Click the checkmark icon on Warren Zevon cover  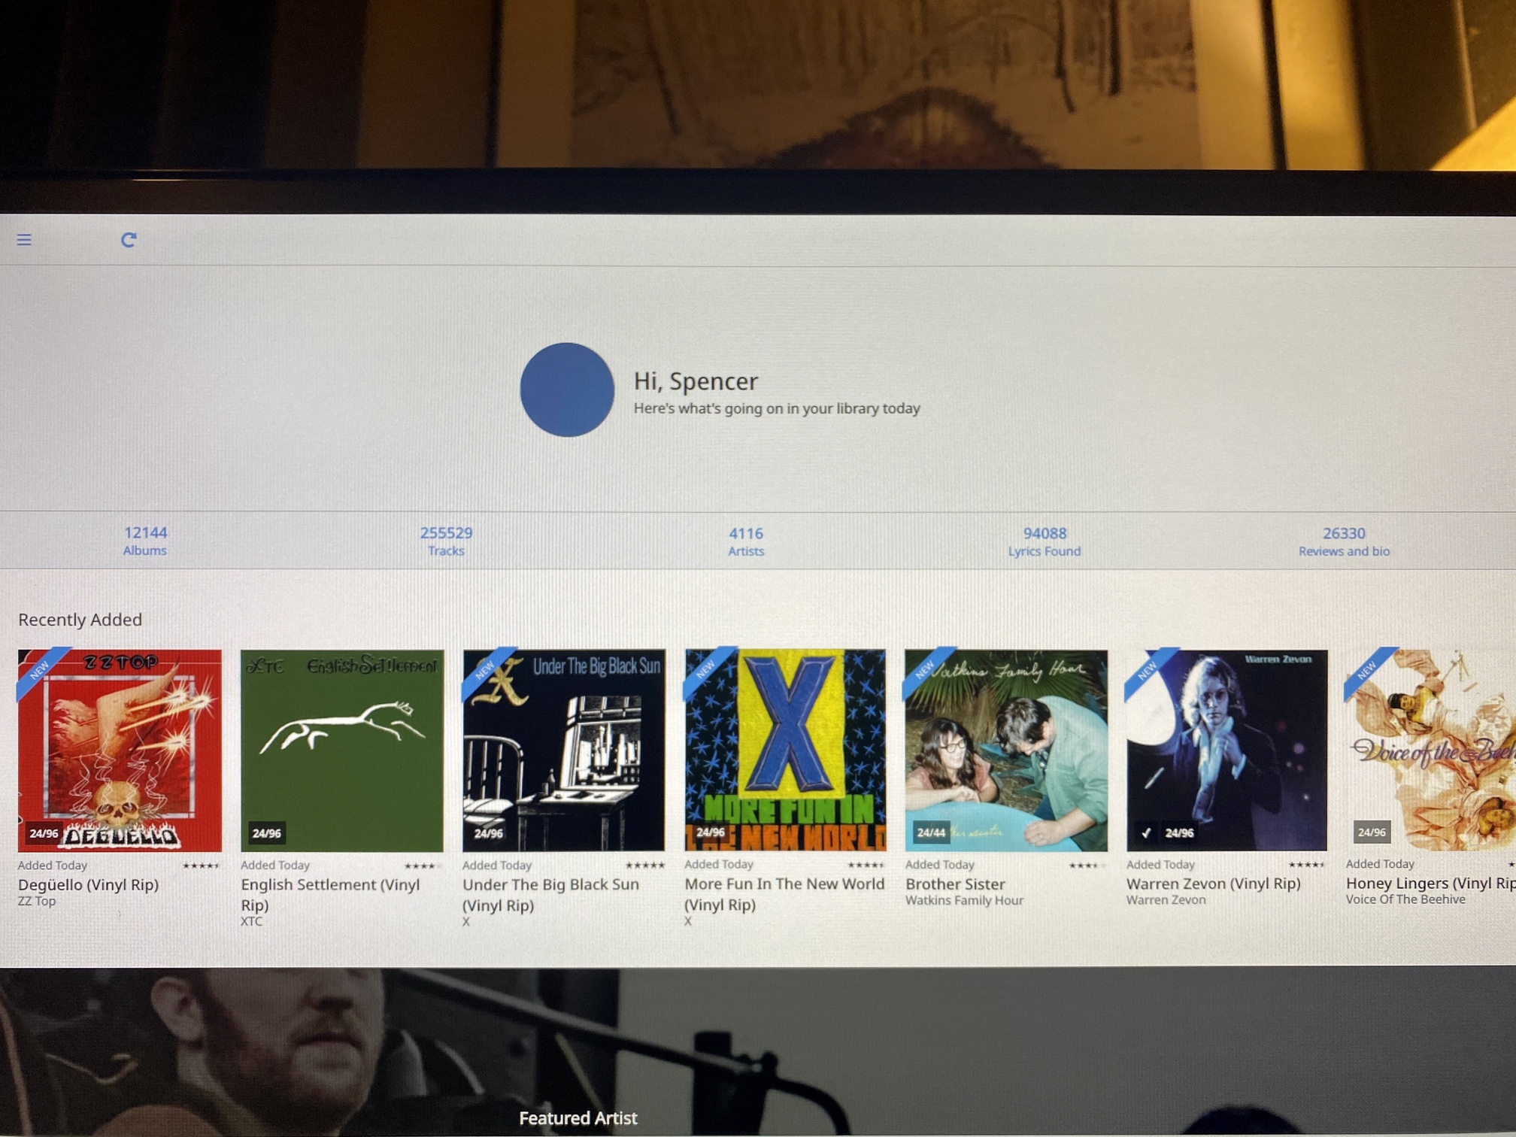[x=1146, y=832]
